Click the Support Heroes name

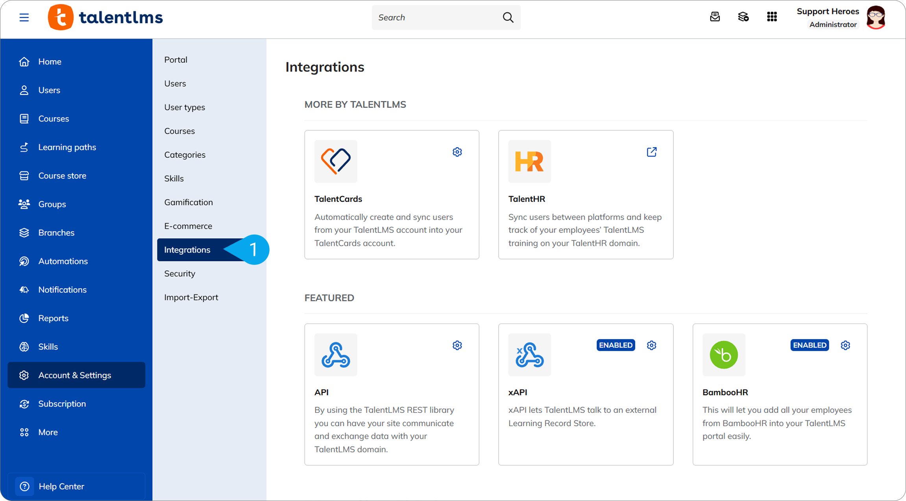[x=828, y=11]
